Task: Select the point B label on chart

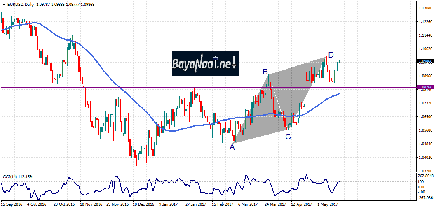Action: (x=266, y=72)
